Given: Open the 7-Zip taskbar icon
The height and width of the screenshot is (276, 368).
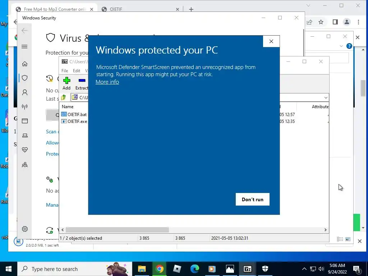Looking at the screenshot, I should (x=247, y=269).
